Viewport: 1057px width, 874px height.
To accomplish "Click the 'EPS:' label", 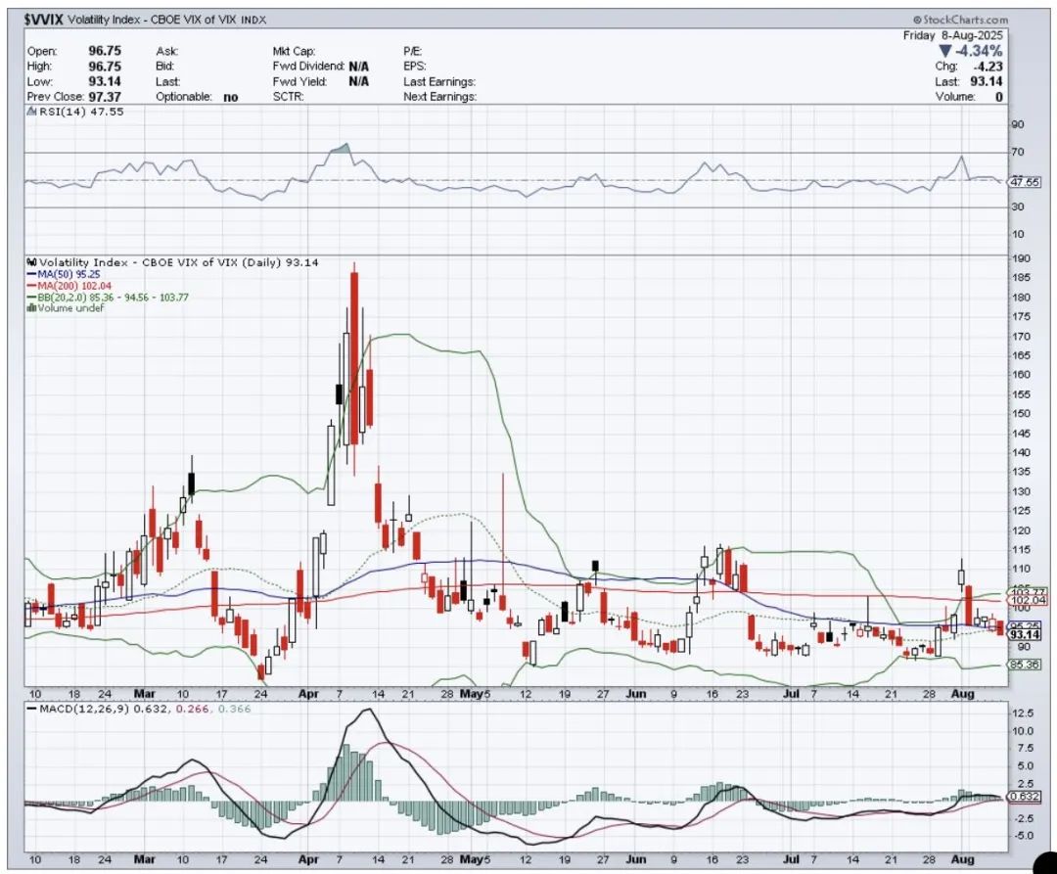I will pyautogui.click(x=415, y=66).
